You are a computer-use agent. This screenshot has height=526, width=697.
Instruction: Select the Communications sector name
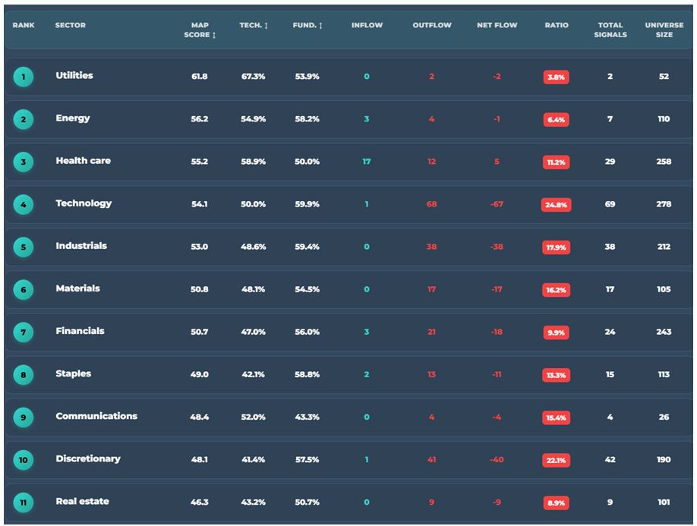pyautogui.click(x=96, y=416)
